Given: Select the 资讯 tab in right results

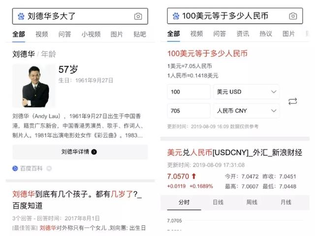Looking at the screenshot, I should tap(243, 34).
